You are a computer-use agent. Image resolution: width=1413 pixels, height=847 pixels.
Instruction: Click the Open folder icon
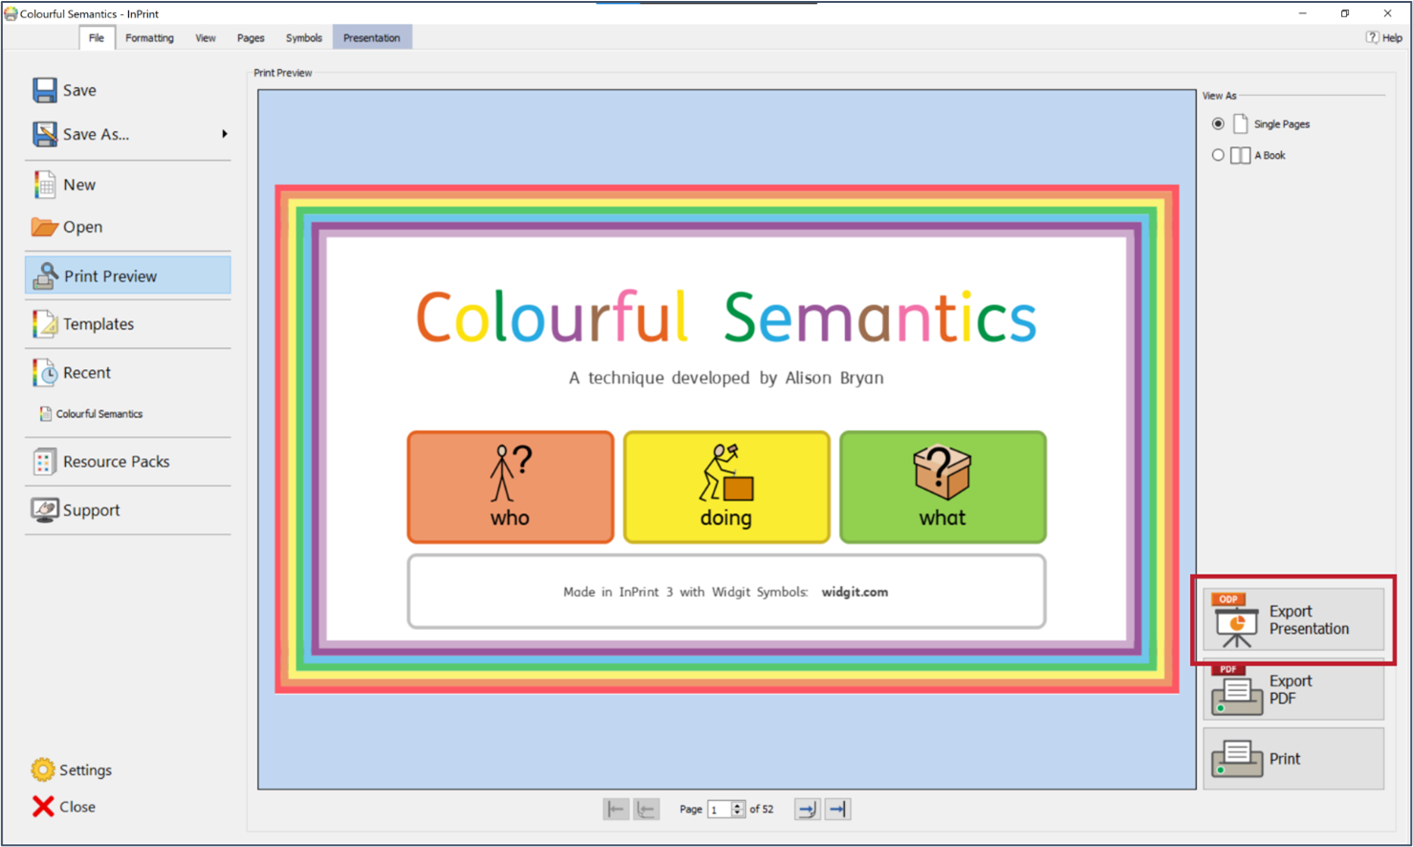44,227
